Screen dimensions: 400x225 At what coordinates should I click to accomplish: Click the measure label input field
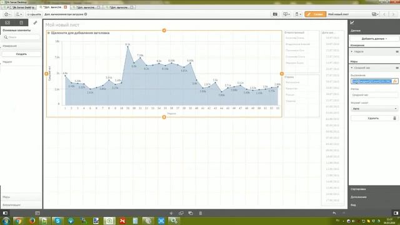(x=374, y=95)
